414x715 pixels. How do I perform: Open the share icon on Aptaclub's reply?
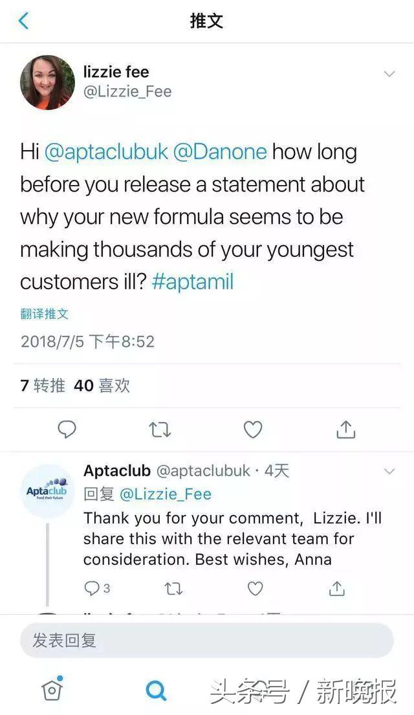(x=336, y=589)
